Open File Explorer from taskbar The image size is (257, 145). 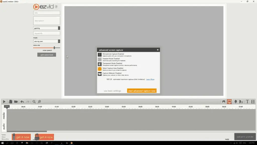(27, 143)
